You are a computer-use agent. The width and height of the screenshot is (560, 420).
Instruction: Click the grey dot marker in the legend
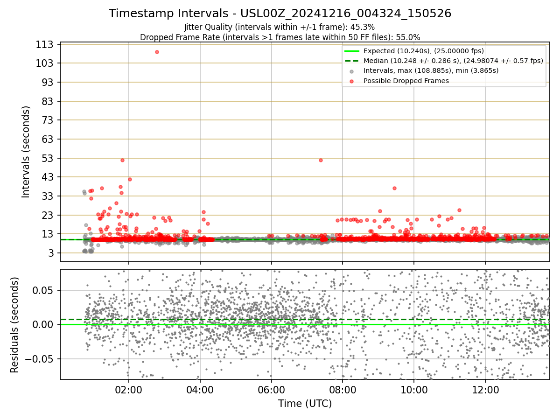pos(352,71)
